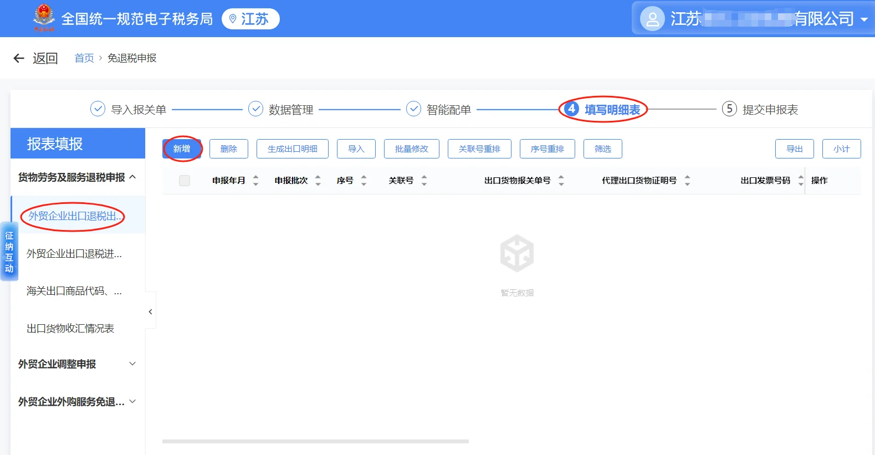The height and width of the screenshot is (455, 875).
Task: Click the back arrow icon
Action: point(19,58)
